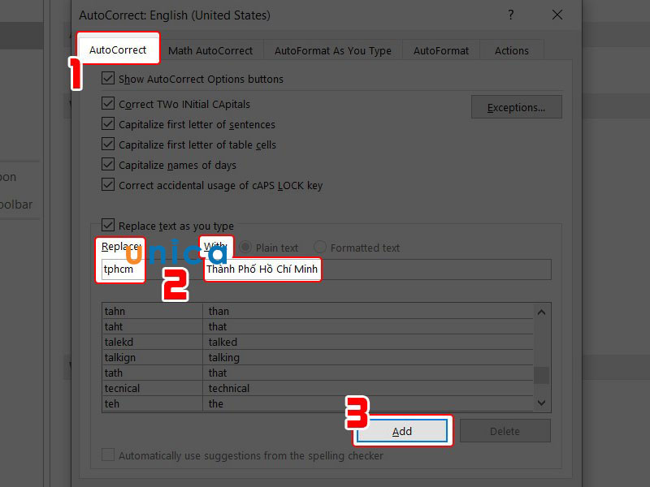The width and height of the screenshot is (650, 487).
Task: Click the Replace field containing tphcm
Action: click(120, 270)
